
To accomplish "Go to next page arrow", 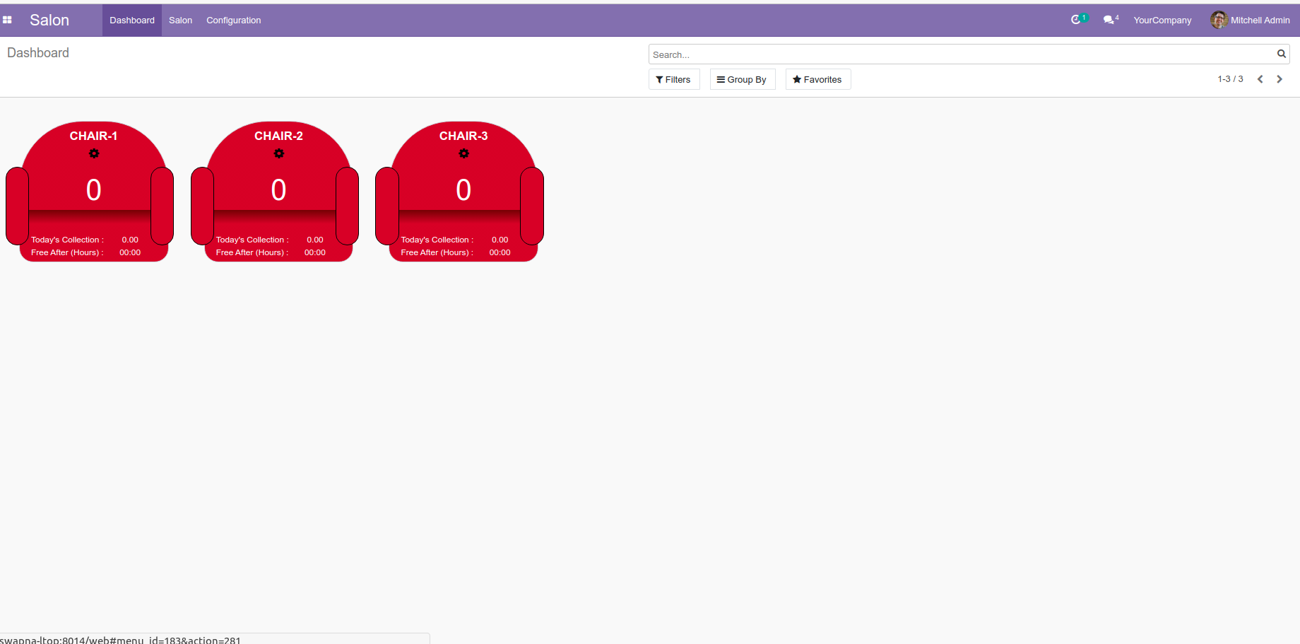I will click(1280, 79).
